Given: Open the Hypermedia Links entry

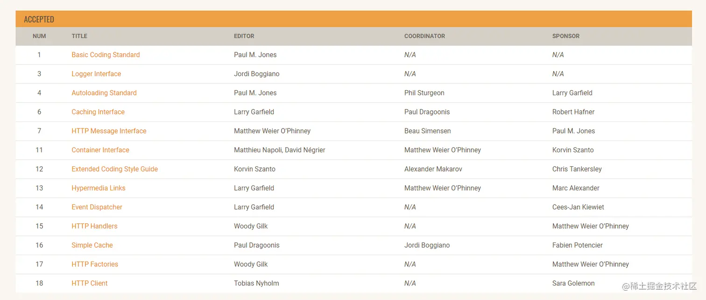Looking at the screenshot, I should [x=99, y=188].
